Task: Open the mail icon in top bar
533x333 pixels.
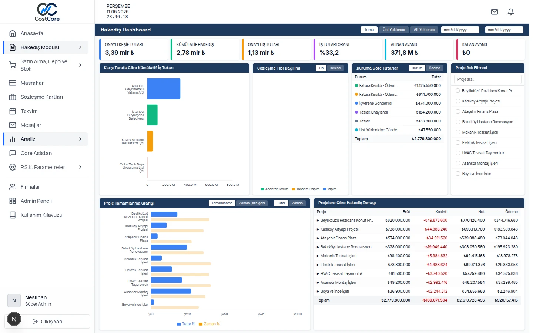Action: [495, 12]
